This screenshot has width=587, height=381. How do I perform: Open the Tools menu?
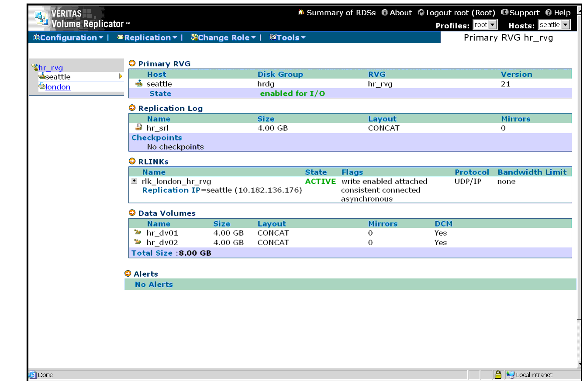288,38
